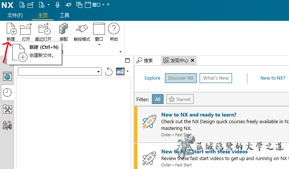
Task: Click the 打开 open file ribbon button
Action: 26,32
